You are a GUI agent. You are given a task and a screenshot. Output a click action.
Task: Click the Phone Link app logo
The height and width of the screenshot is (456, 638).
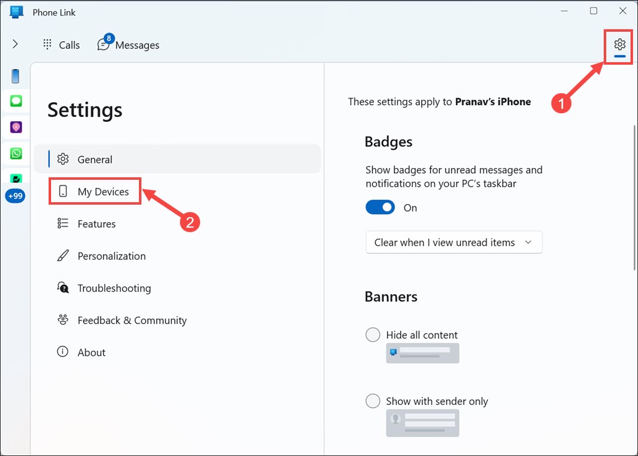(16, 12)
